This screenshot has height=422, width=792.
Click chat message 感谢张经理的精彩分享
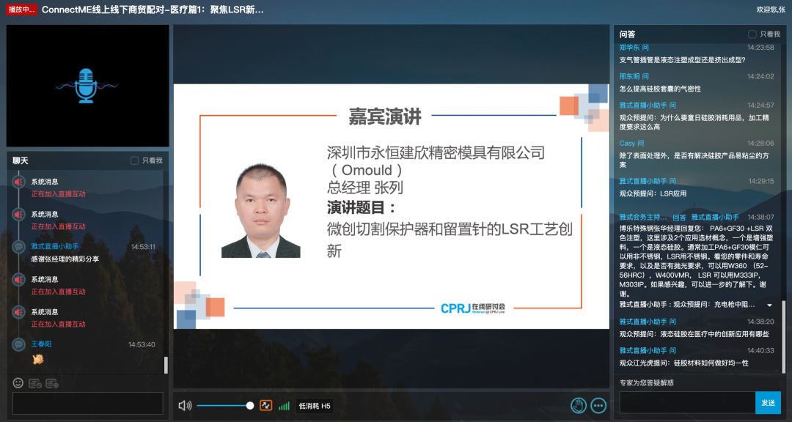[x=65, y=259]
